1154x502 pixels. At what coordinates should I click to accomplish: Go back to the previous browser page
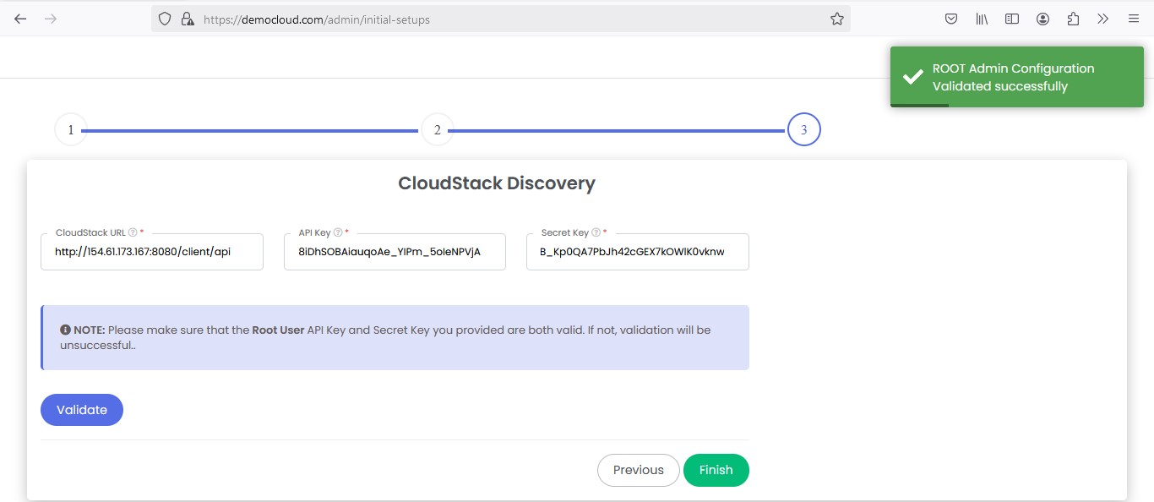click(20, 19)
